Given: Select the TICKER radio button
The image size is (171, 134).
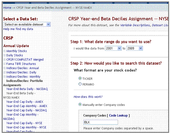Looking at the screenshot, I should click(80, 78).
